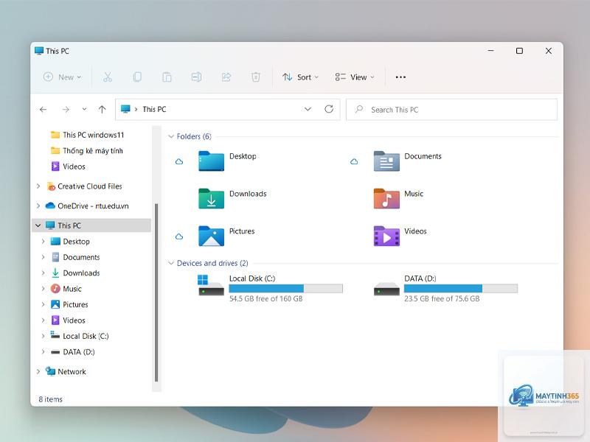
Task: Click the magnifier icon in search box
Action: point(359,109)
